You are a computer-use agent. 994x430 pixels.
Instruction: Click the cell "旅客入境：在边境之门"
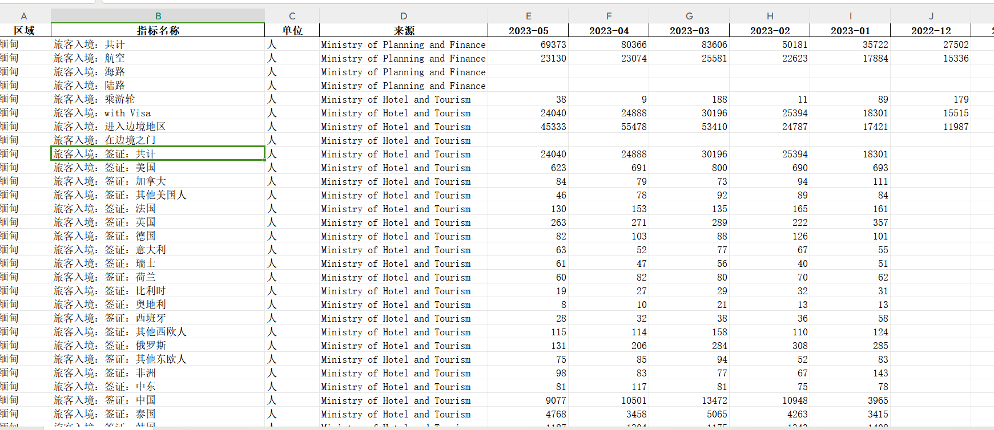(158, 140)
